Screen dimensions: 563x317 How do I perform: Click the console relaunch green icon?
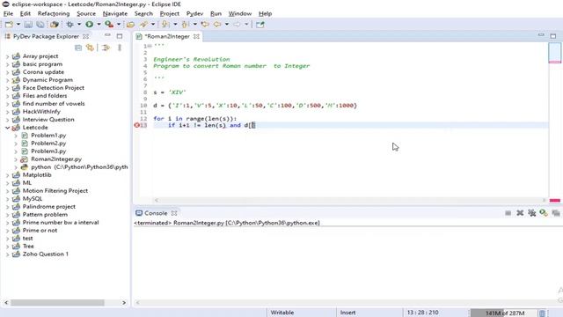544,213
